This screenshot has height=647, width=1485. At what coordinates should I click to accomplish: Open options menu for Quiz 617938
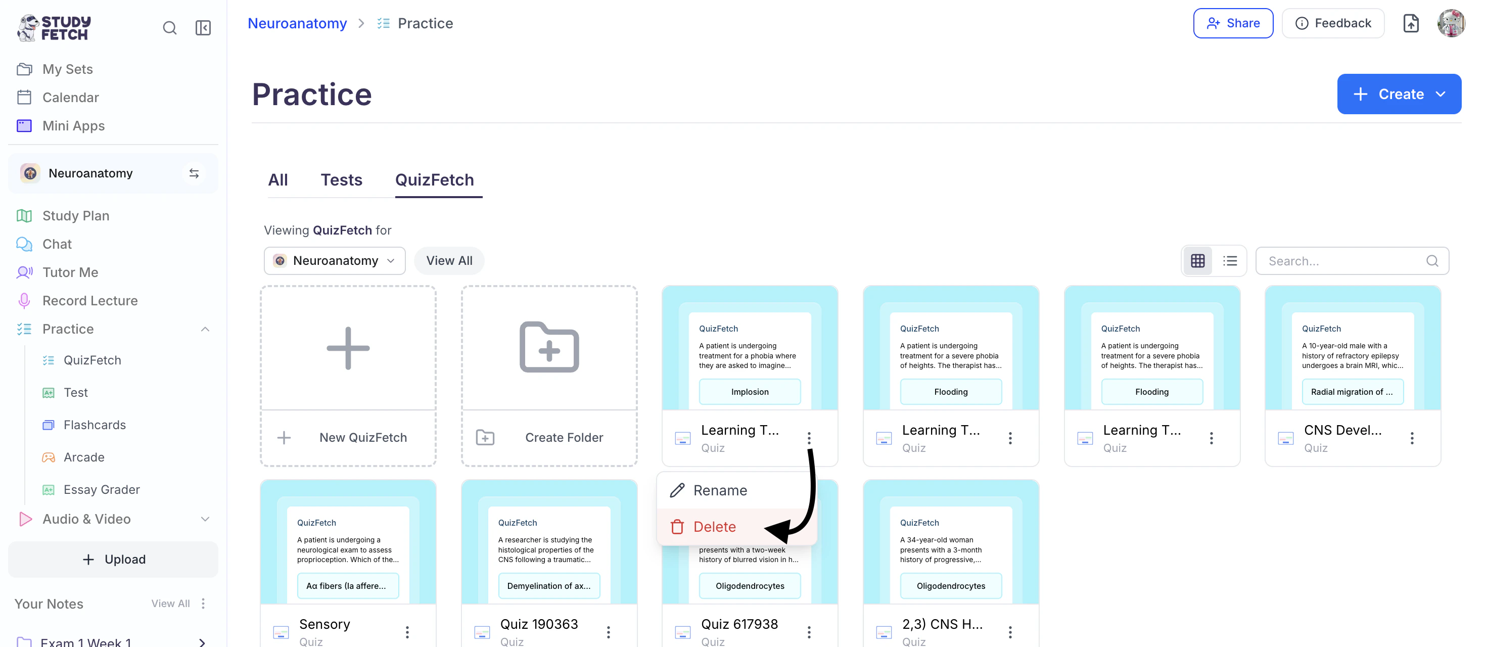pyautogui.click(x=809, y=632)
